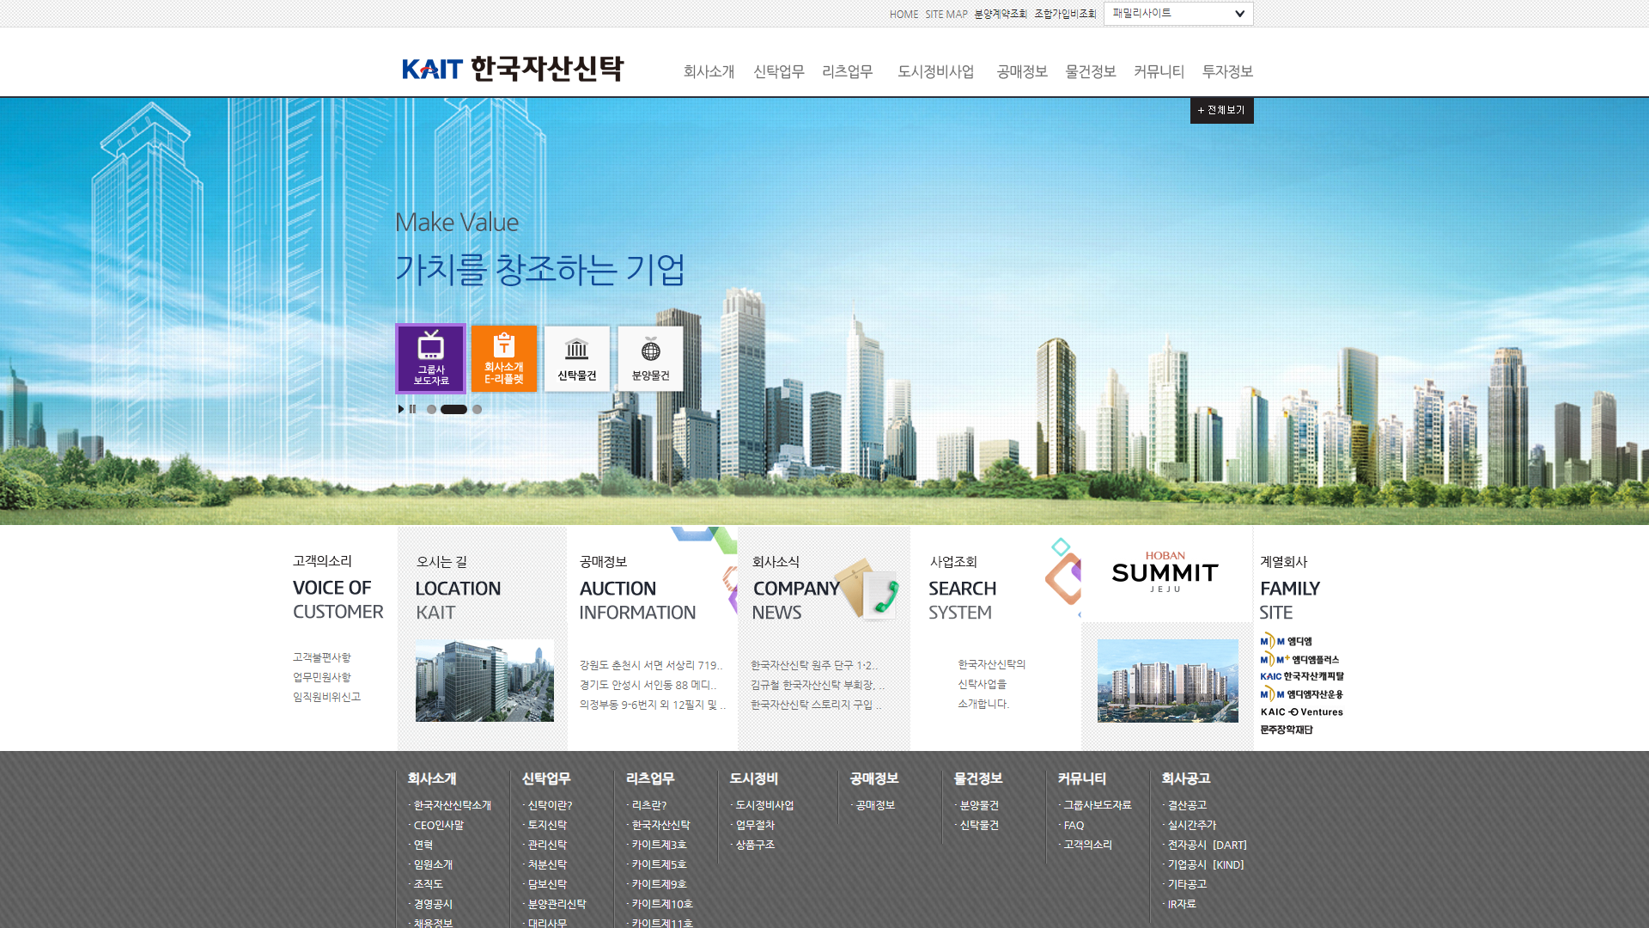This screenshot has width=1649, height=928.
Task: Open the KAIC Ventures family site logo
Action: [1301, 711]
